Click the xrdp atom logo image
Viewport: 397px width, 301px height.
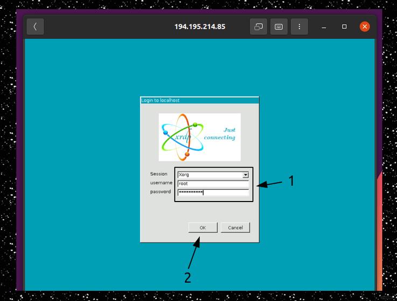[x=183, y=137]
